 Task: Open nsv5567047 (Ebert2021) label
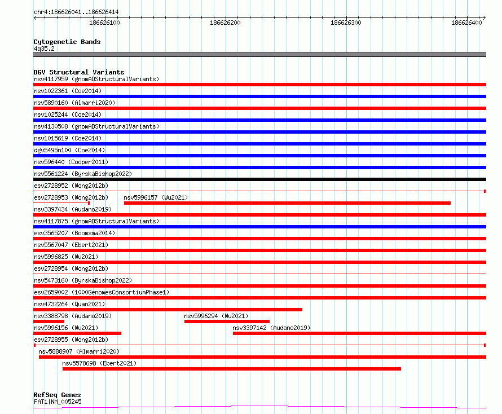point(71,245)
